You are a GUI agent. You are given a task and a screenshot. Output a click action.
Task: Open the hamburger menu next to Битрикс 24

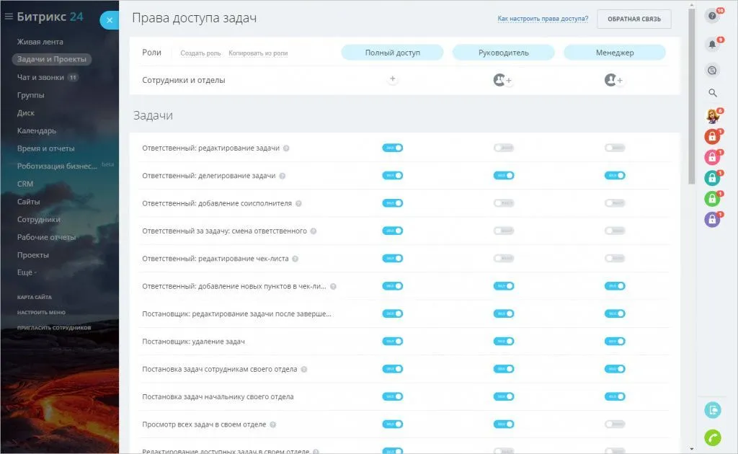[x=9, y=17]
